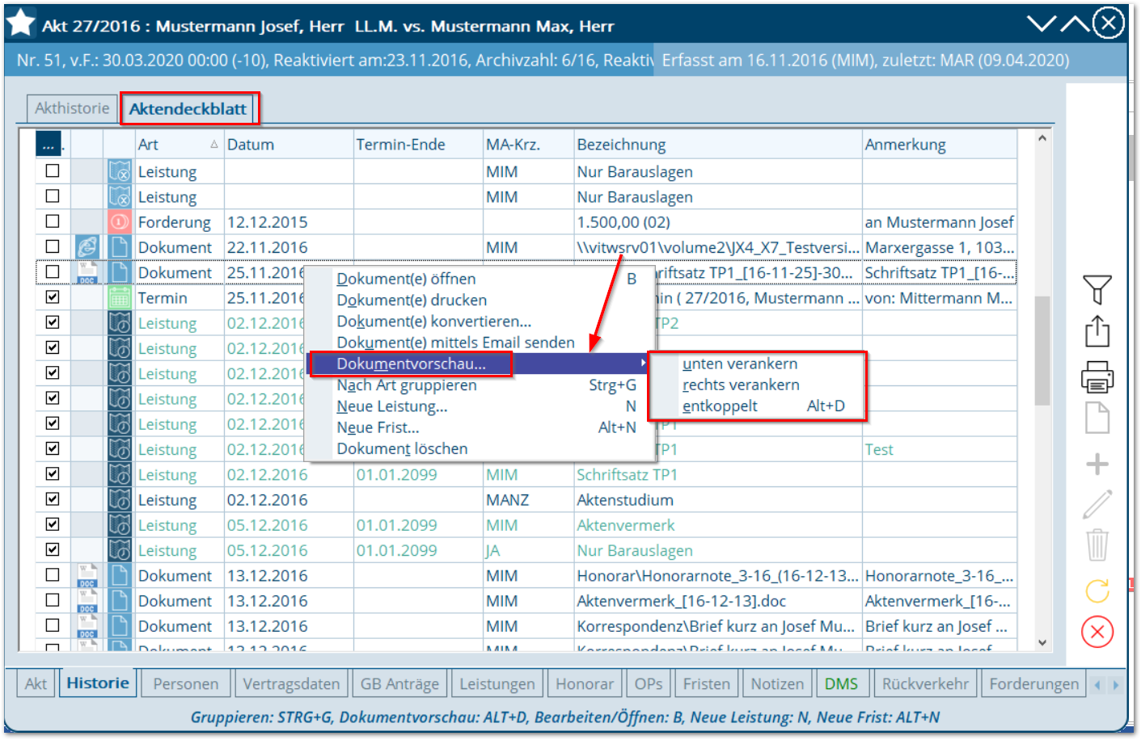The image size is (1141, 740).
Task: Click the table vertical scrollbar thumb
Action: pos(1042,349)
